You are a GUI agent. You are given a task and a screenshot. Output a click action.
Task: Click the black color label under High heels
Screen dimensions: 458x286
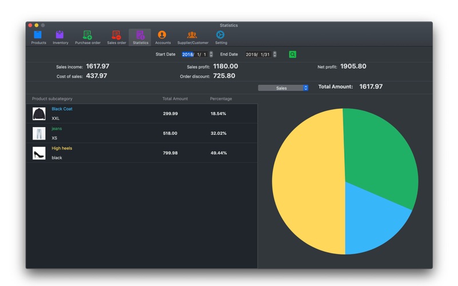[x=57, y=158]
